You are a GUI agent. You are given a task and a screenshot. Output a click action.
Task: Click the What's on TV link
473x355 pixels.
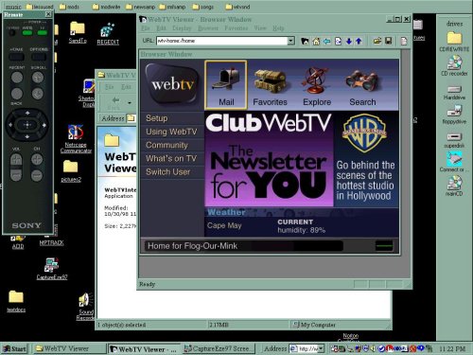coord(171,158)
